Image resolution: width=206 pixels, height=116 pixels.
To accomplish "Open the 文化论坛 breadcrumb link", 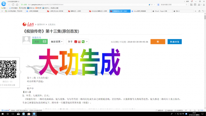I will click(52, 25).
